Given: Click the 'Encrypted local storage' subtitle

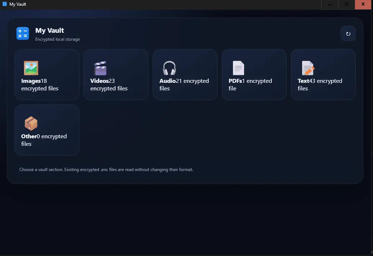Looking at the screenshot, I should coord(58,39).
